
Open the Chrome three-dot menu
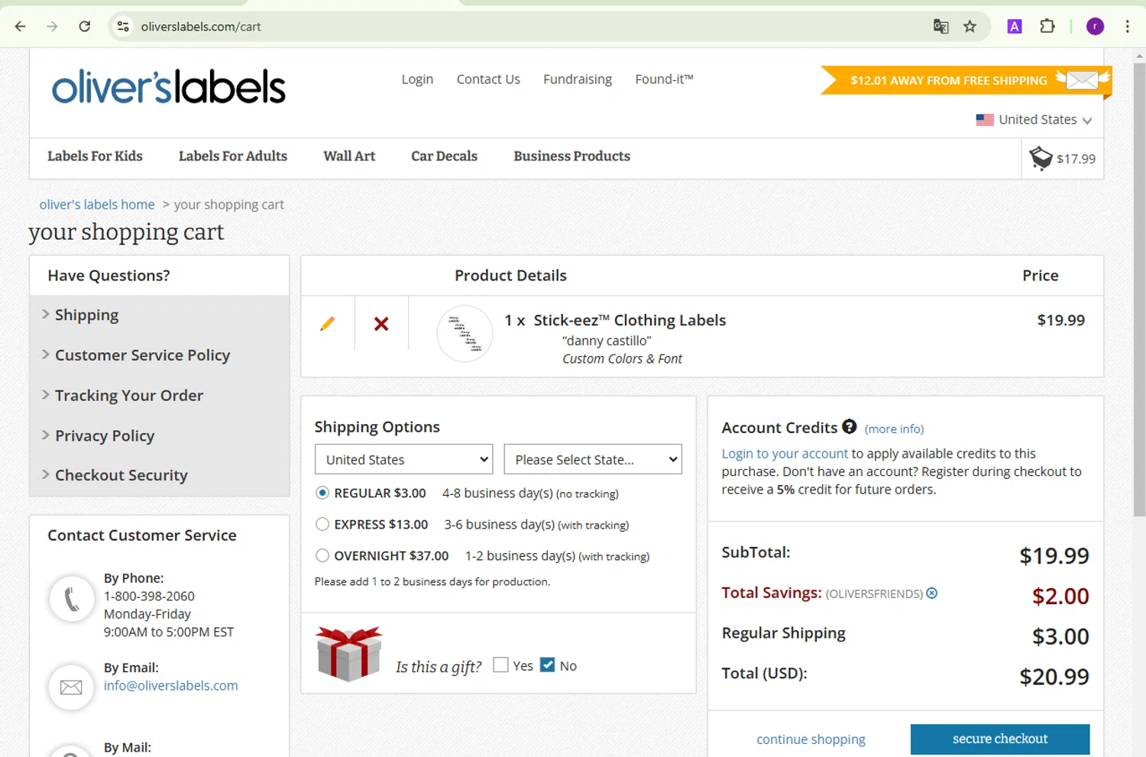tap(1127, 27)
